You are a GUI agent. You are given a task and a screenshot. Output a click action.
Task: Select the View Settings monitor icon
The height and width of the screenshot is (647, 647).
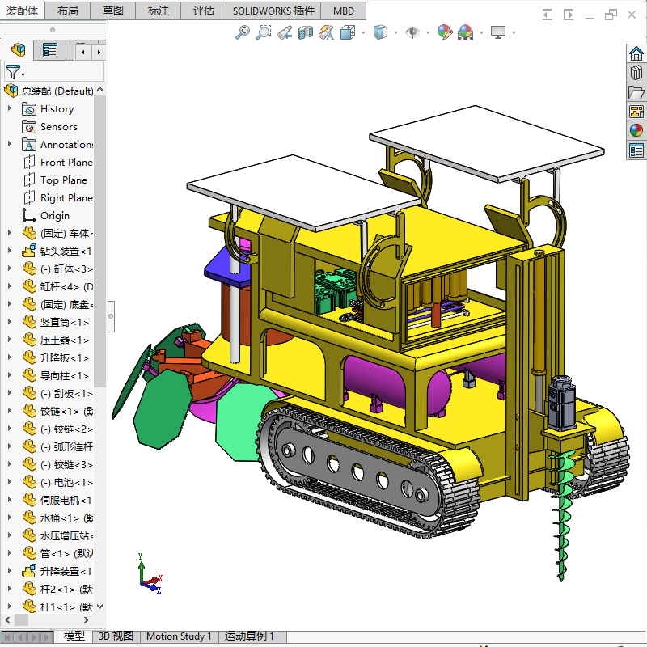[x=498, y=32]
